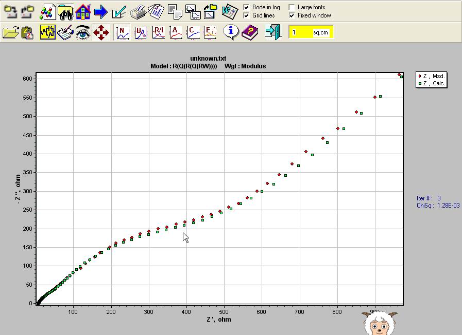Disable the Grid lines checkbox

(x=246, y=15)
